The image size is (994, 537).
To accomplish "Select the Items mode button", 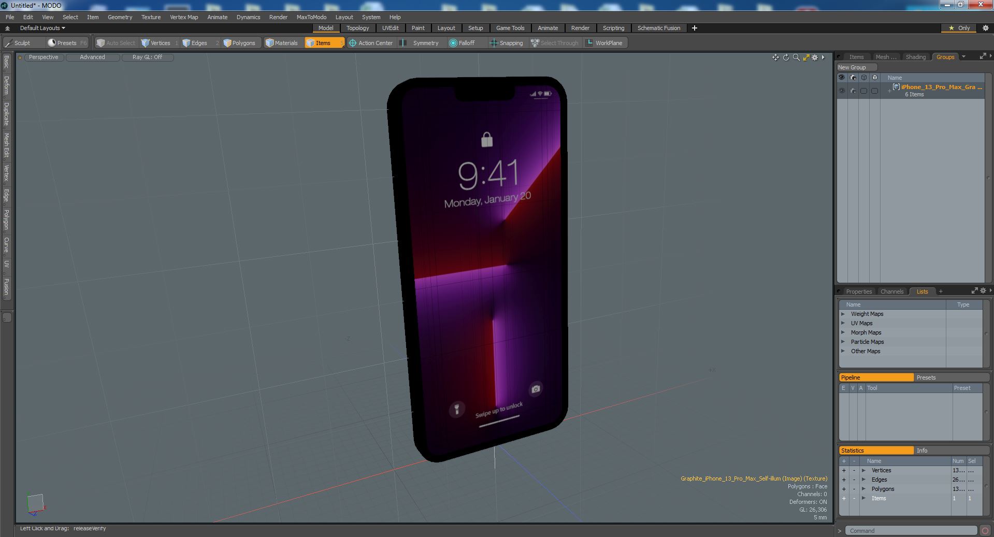I will (x=324, y=43).
